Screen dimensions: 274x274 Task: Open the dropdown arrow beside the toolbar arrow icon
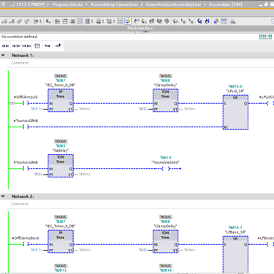point(40,21)
